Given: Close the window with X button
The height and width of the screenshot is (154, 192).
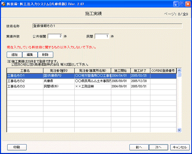Looking at the screenshot, I should coord(188,4).
